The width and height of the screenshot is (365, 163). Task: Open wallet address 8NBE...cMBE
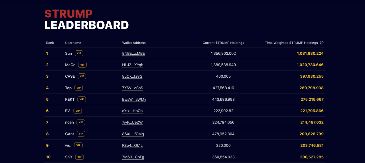click(x=133, y=53)
